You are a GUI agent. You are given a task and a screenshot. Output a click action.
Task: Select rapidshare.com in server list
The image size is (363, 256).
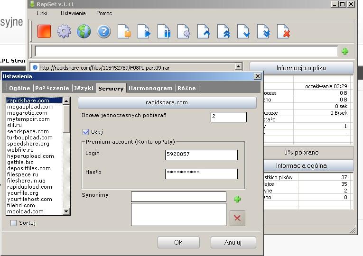tap(34, 101)
